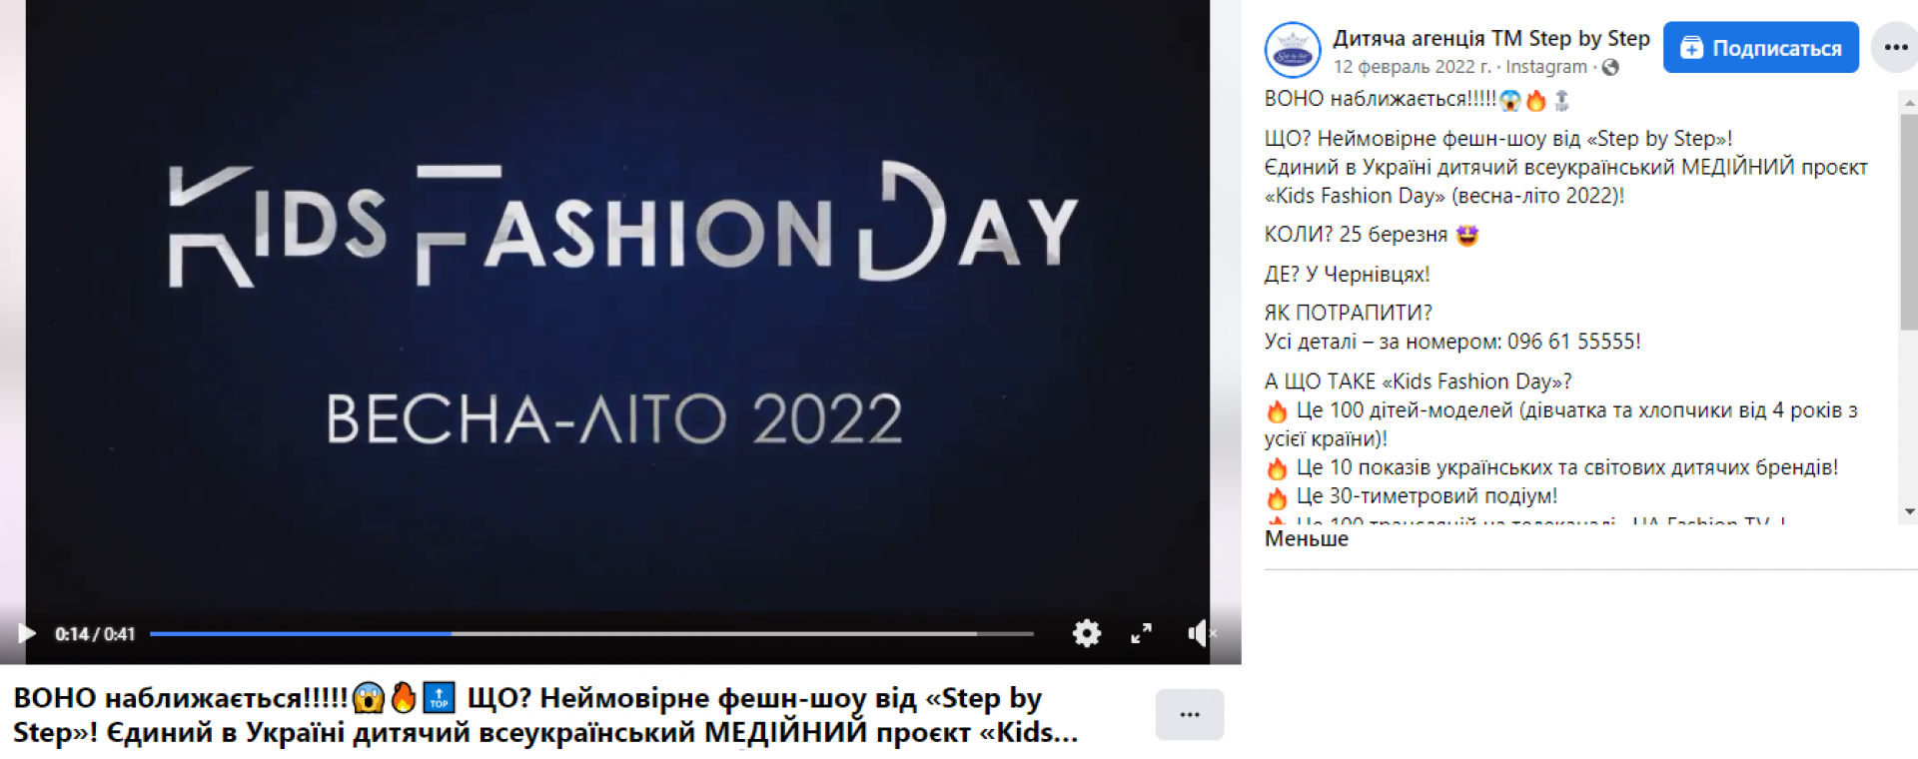This screenshot has width=1918, height=759.
Task: Click text ДЕ? У Чернівцях!
Action: (1347, 274)
